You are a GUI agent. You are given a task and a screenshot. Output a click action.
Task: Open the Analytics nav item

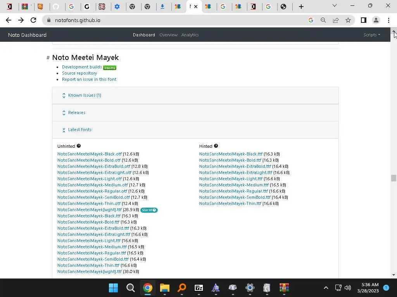190,35
